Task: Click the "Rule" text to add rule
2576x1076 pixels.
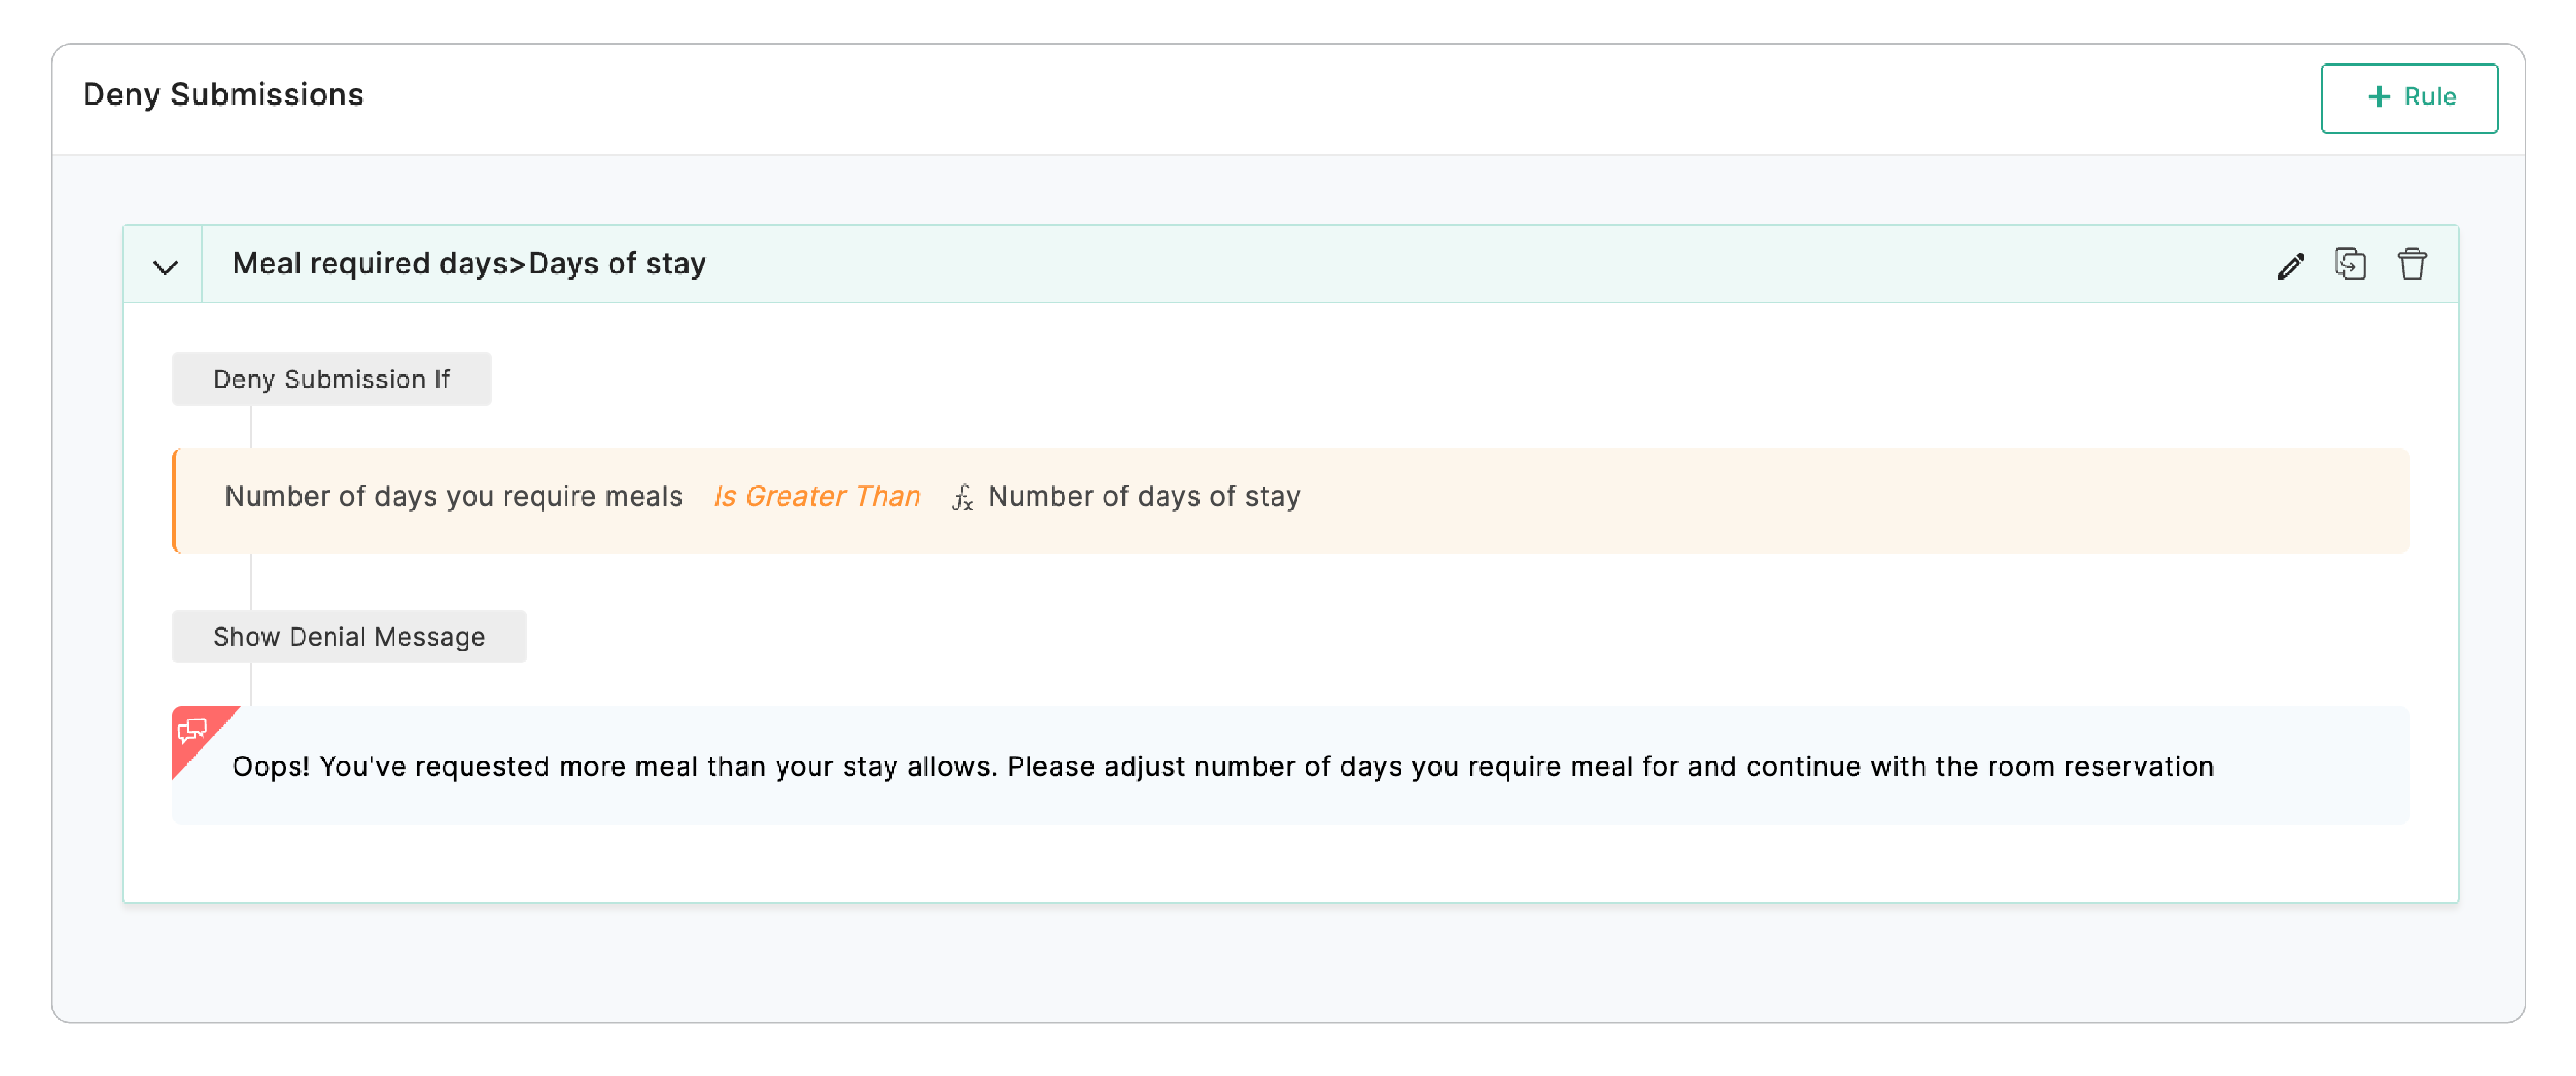Action: coord(2429,97)
